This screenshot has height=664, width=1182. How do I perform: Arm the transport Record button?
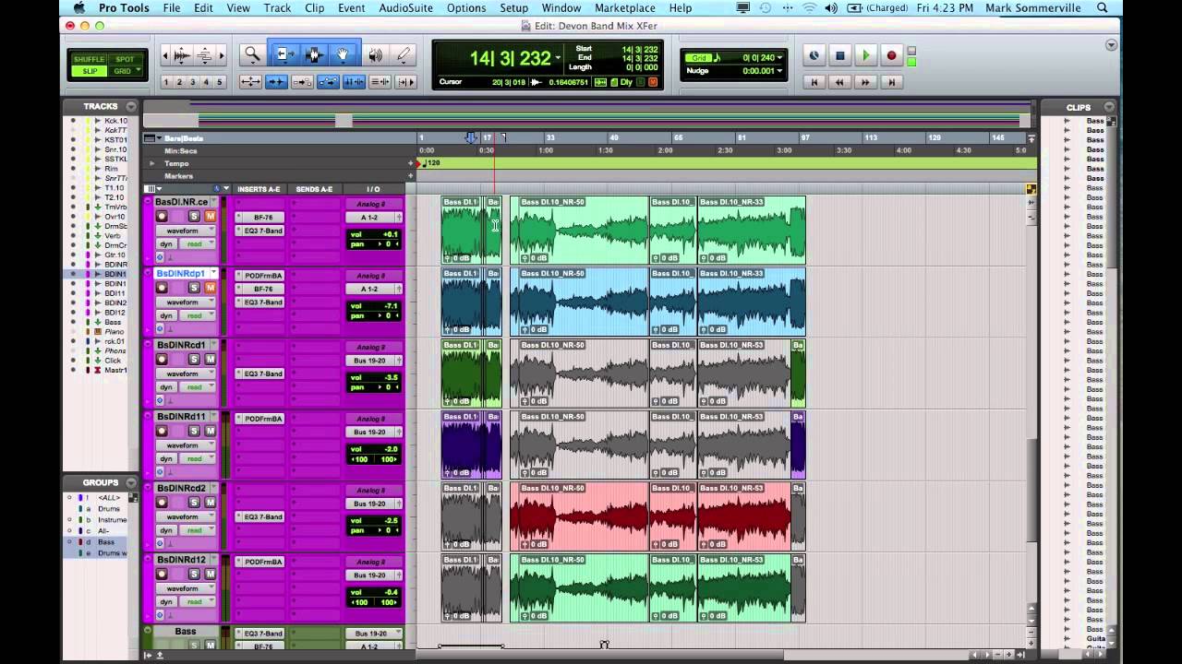(891, 55)
